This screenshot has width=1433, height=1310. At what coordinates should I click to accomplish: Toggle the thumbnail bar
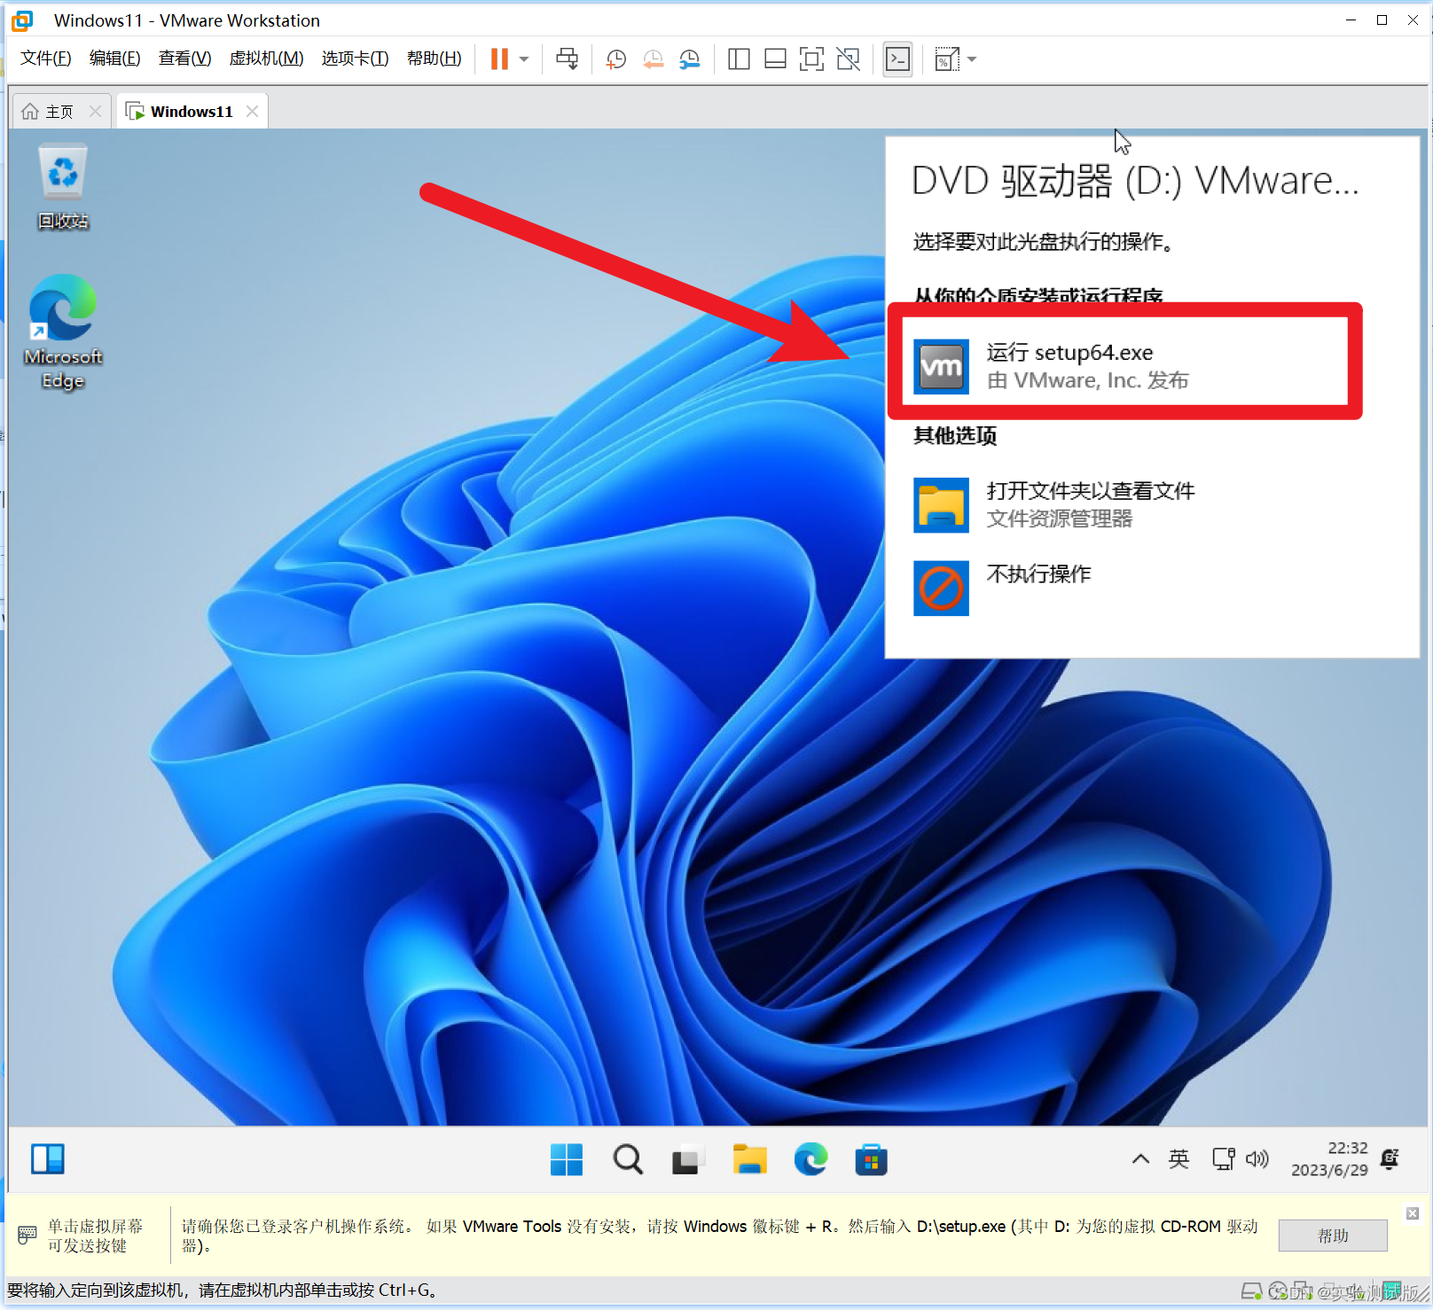pos(774,58)
